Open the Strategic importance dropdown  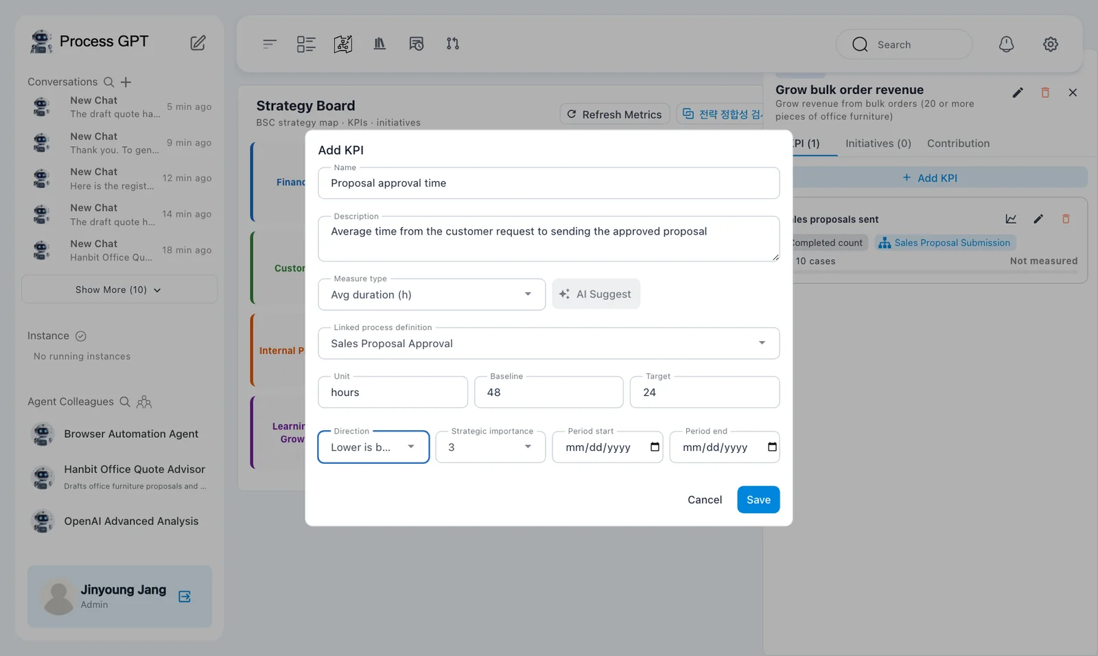(491, 447)
